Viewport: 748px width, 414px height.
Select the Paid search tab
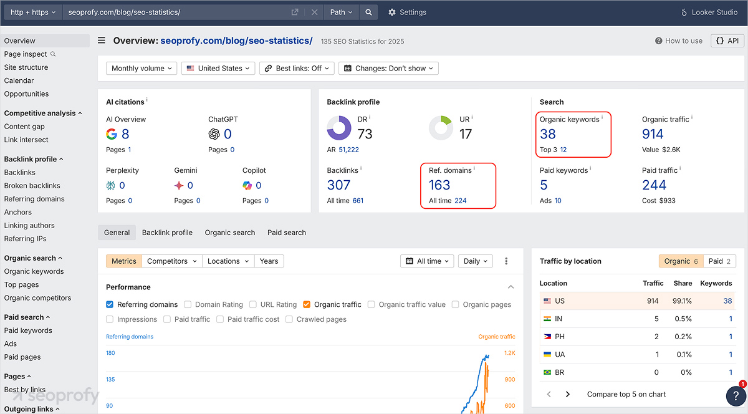tap(286, 232)
